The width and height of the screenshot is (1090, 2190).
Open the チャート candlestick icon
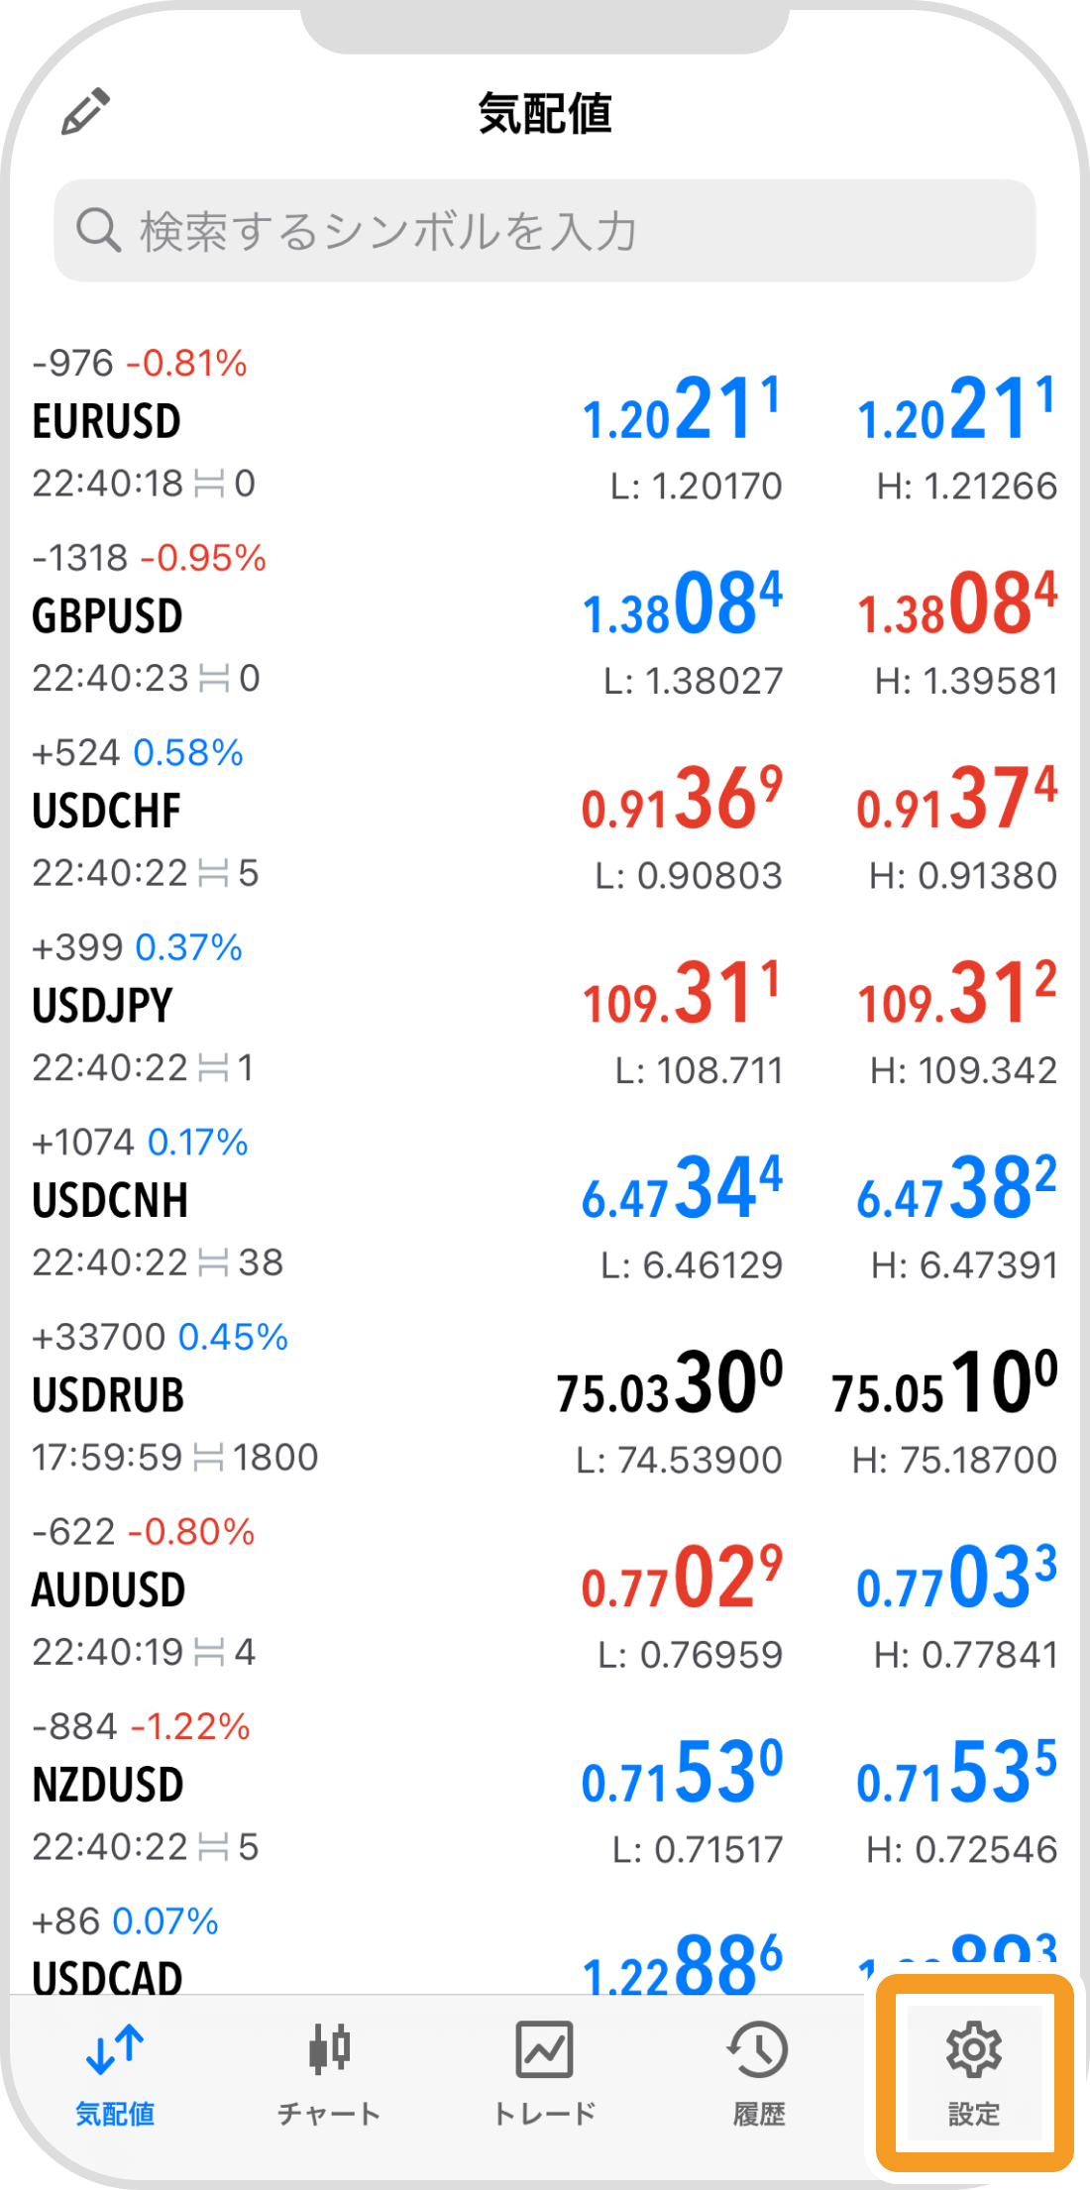tap(329, 2051)
